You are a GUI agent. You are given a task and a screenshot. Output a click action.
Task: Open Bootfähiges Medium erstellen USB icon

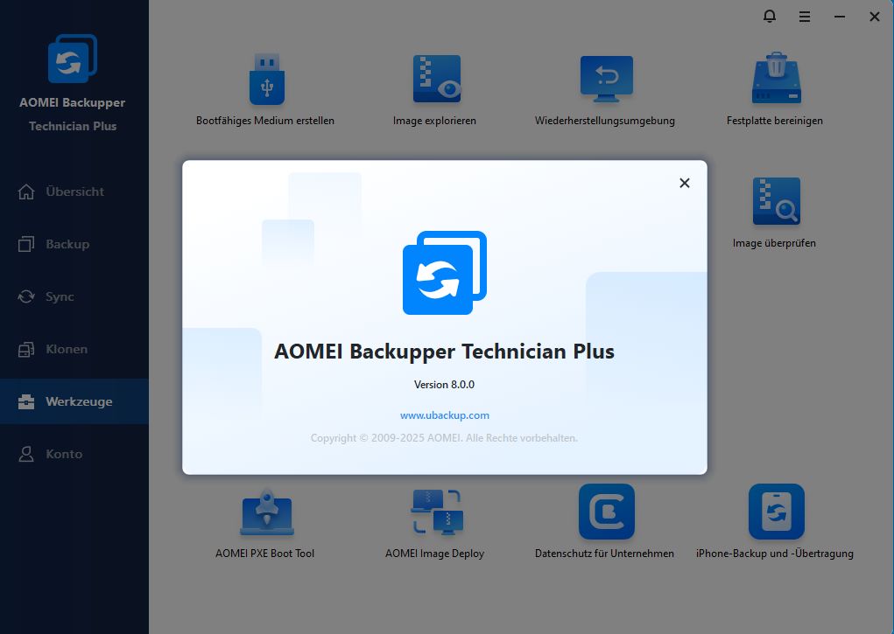(267, 79)
